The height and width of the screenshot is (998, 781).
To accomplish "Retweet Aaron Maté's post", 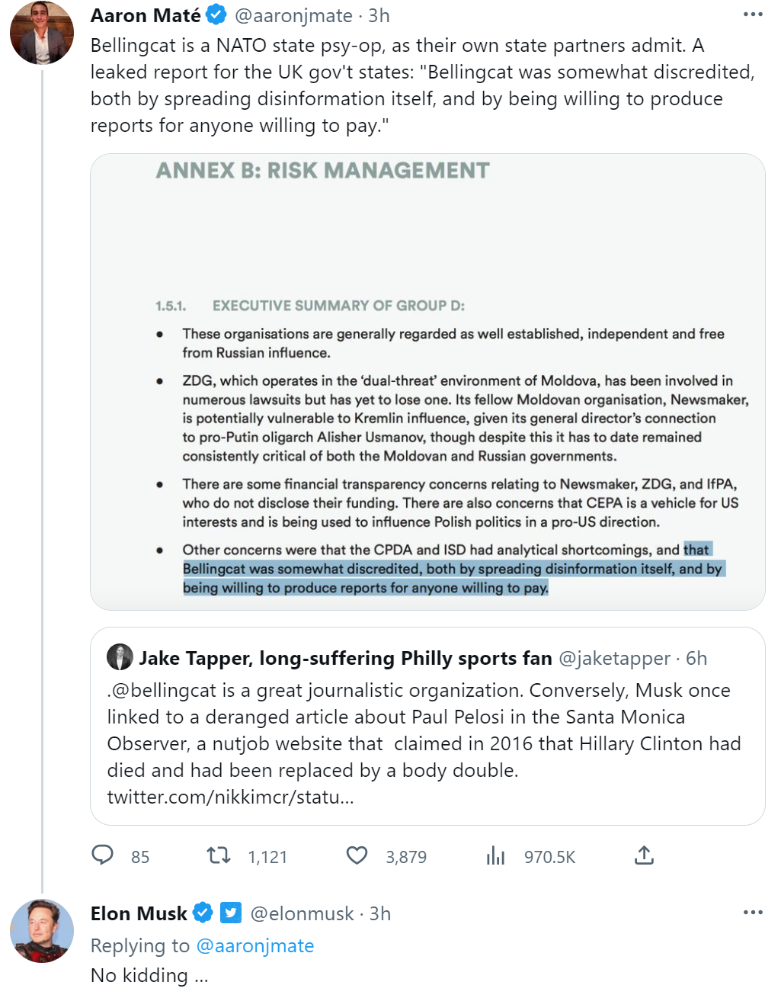I will pyautogui.click(x=219, y=855).
